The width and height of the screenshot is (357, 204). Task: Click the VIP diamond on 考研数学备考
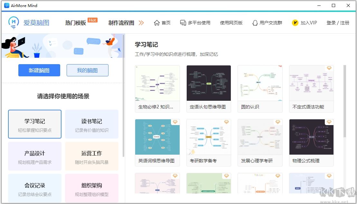tap(227, 122)
